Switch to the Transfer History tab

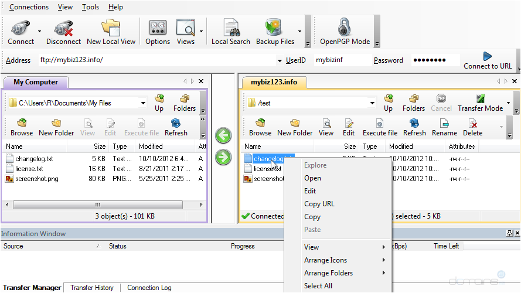[92, 288]
